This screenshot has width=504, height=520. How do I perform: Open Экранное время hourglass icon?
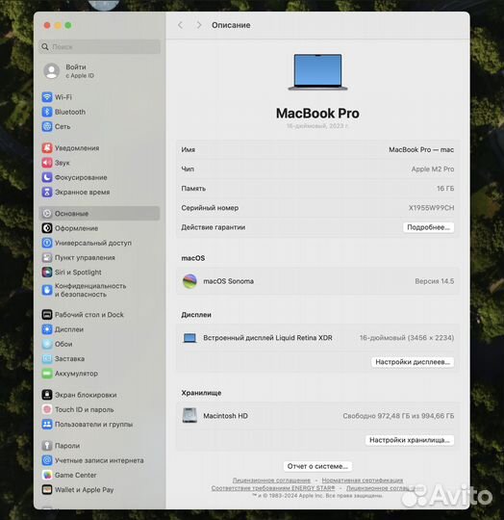(47, 192)
